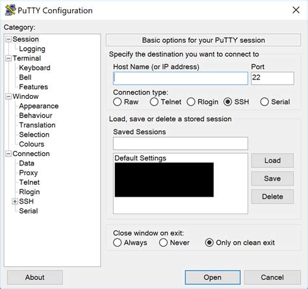Collapse the Window tree node

[x=8, y=96]
